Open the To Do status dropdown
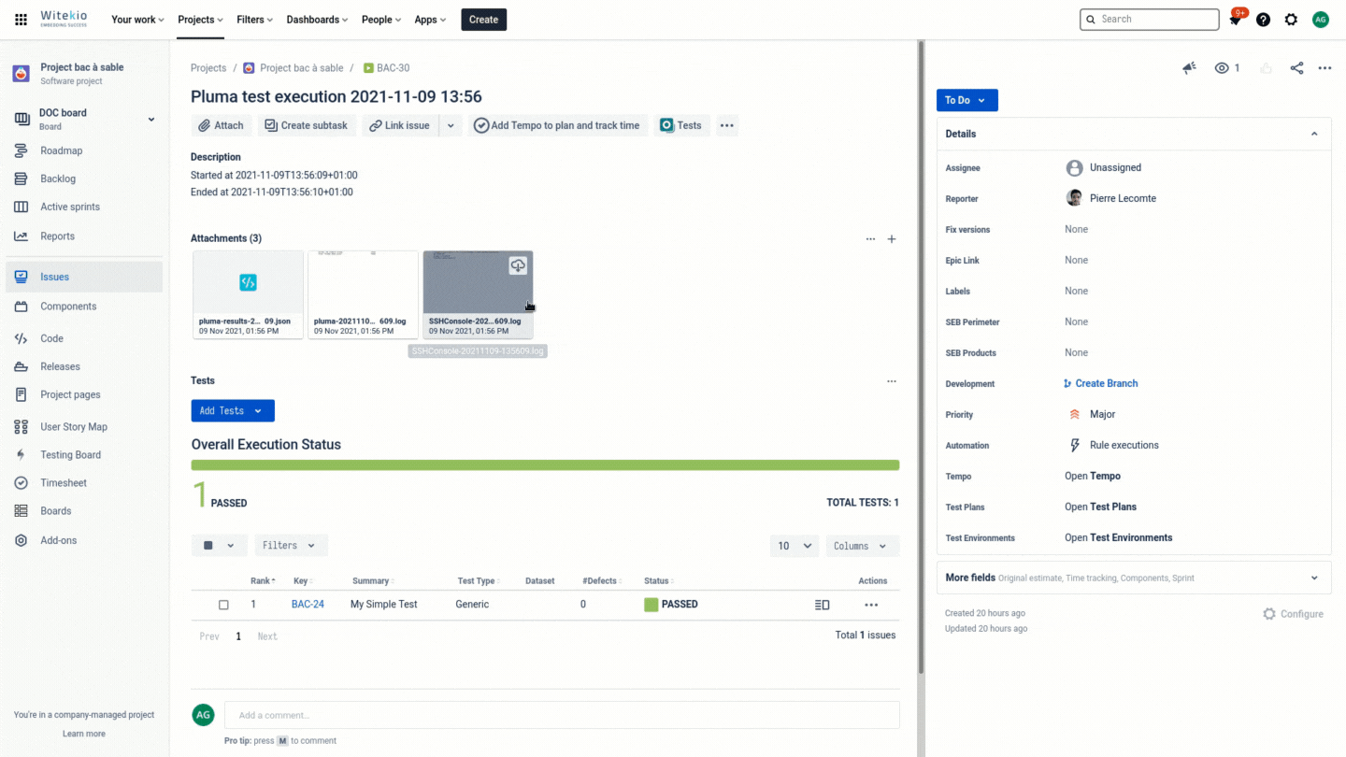Image resolution: width=1346 pixels, height=757 pixels. [x=967, y=100]
